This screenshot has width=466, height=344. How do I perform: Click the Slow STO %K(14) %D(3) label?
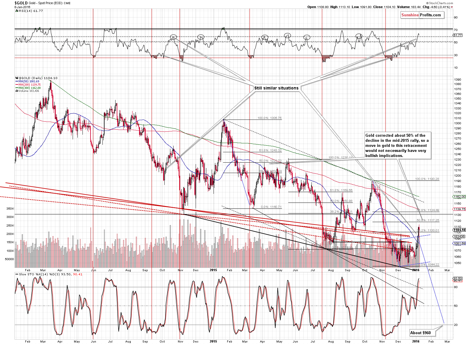[49, 274]
